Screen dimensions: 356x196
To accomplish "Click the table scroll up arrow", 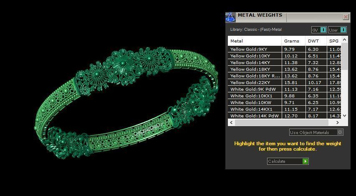I will (344, 40).
